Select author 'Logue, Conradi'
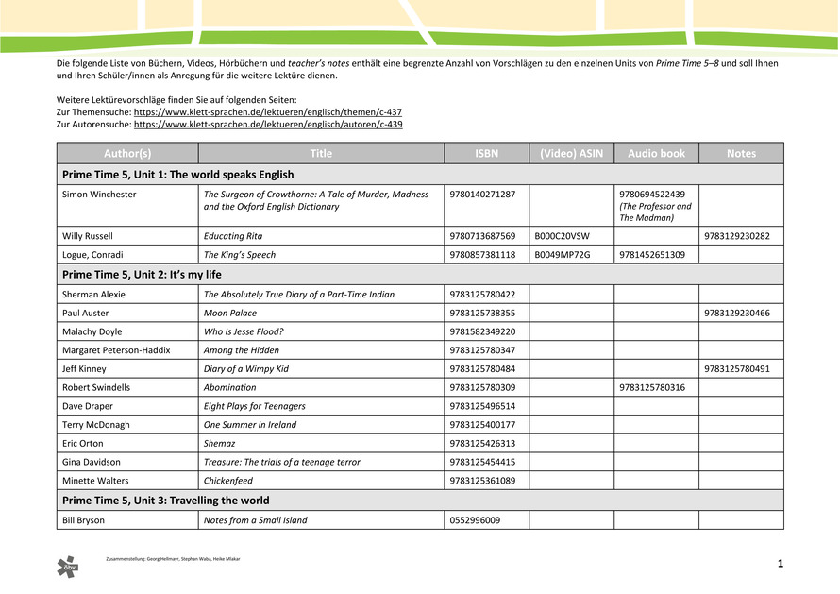The image size is (840, 594). click(92, 255)
